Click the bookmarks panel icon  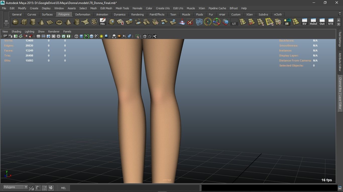tap(15, 36)
